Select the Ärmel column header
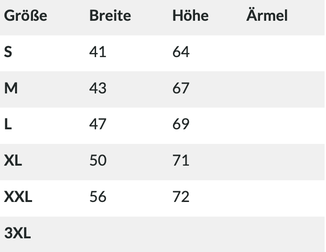The image size is (326, 252). [267, 16]
